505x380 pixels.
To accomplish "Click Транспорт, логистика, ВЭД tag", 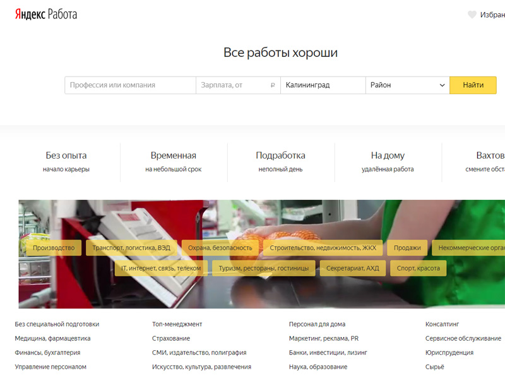I will 131,248.
